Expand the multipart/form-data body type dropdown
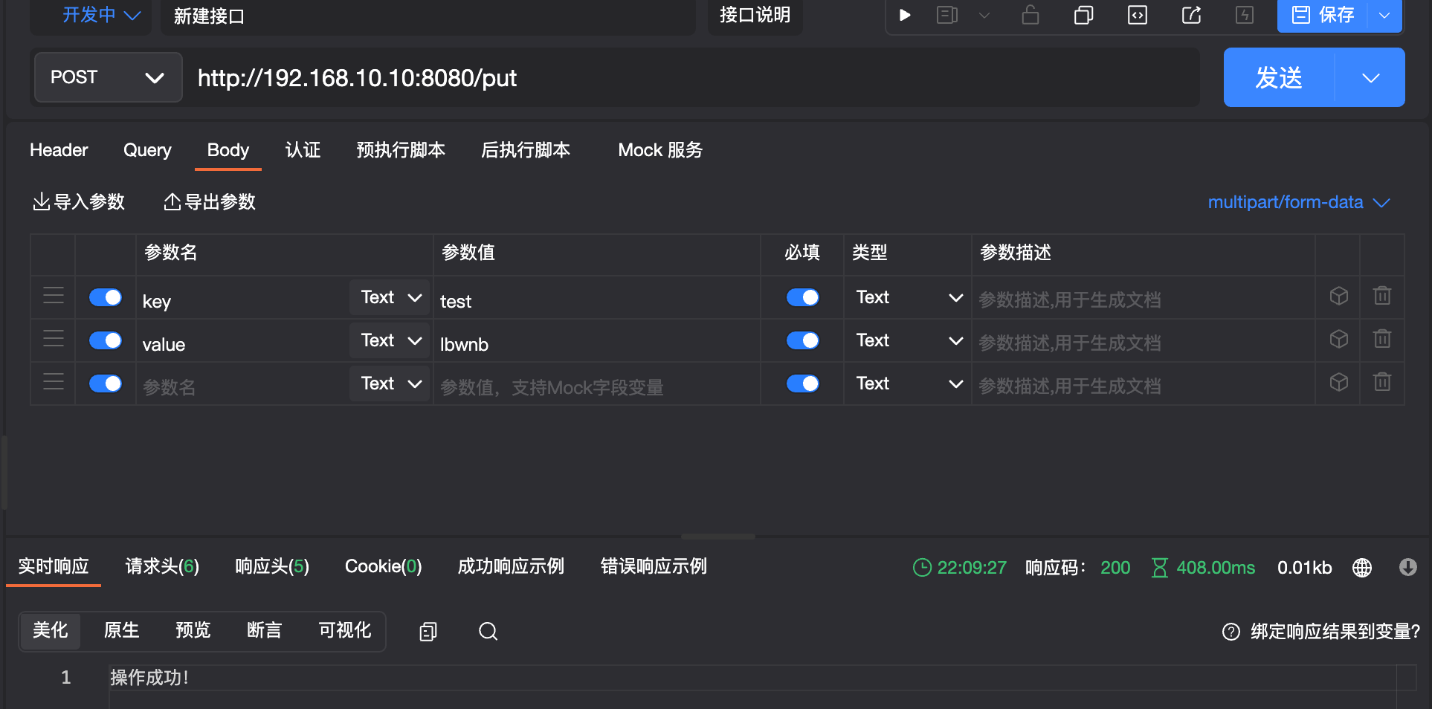The height and width of the screenshot is (709, 1432). (x=1298, y=202)
